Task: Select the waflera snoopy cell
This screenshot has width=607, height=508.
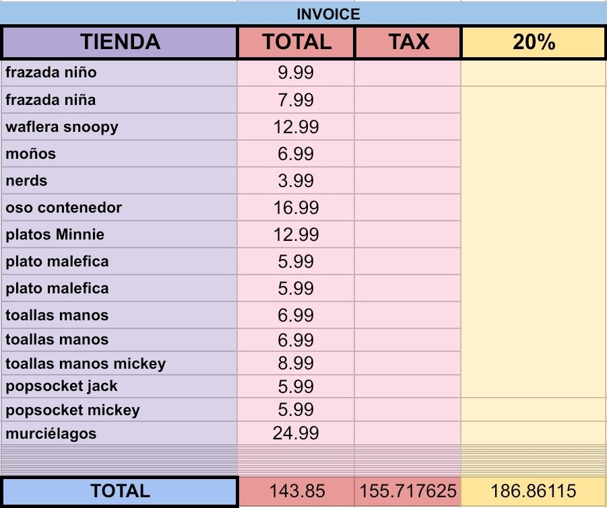Action: pos(120,127)
